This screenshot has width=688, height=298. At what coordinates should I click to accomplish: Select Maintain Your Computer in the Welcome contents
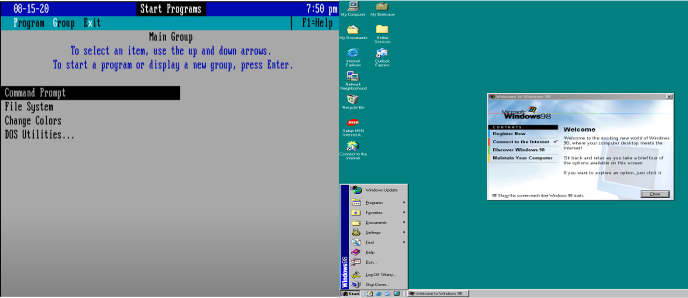523,158
